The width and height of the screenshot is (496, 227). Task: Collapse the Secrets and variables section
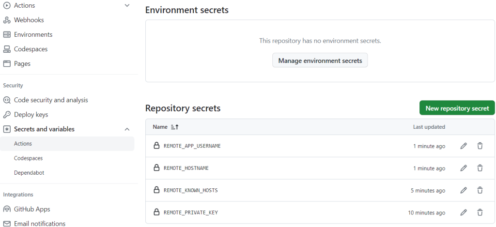[x=127, y=129]
